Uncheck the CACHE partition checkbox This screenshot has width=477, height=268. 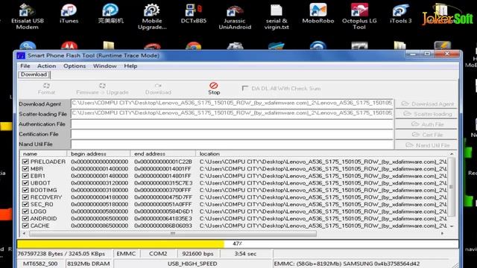point(25,226)
